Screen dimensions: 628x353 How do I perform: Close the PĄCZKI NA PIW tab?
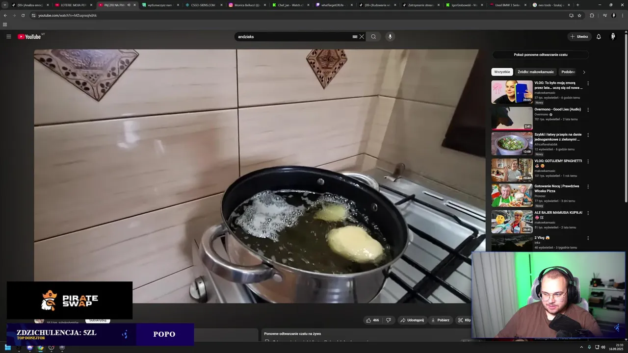[x=134, y=5]
